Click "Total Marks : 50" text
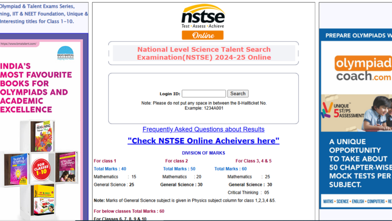The image size is (392, 221). (179, 169)
